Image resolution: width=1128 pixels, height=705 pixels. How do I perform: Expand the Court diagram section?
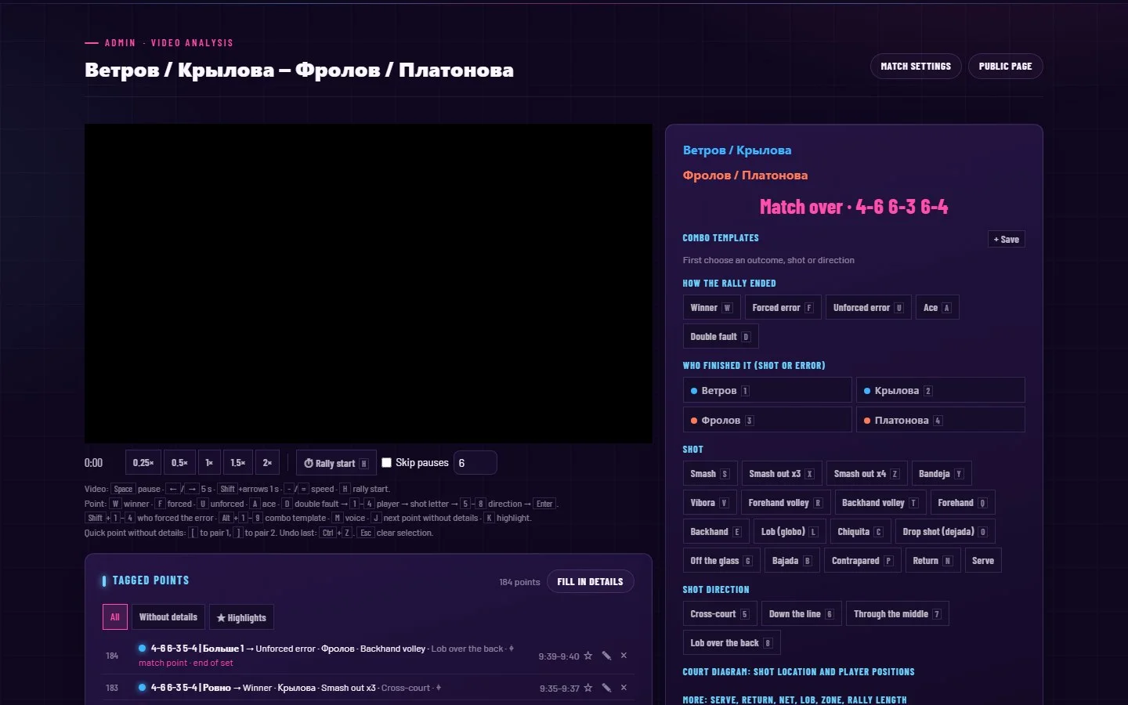tap(798, 672)
